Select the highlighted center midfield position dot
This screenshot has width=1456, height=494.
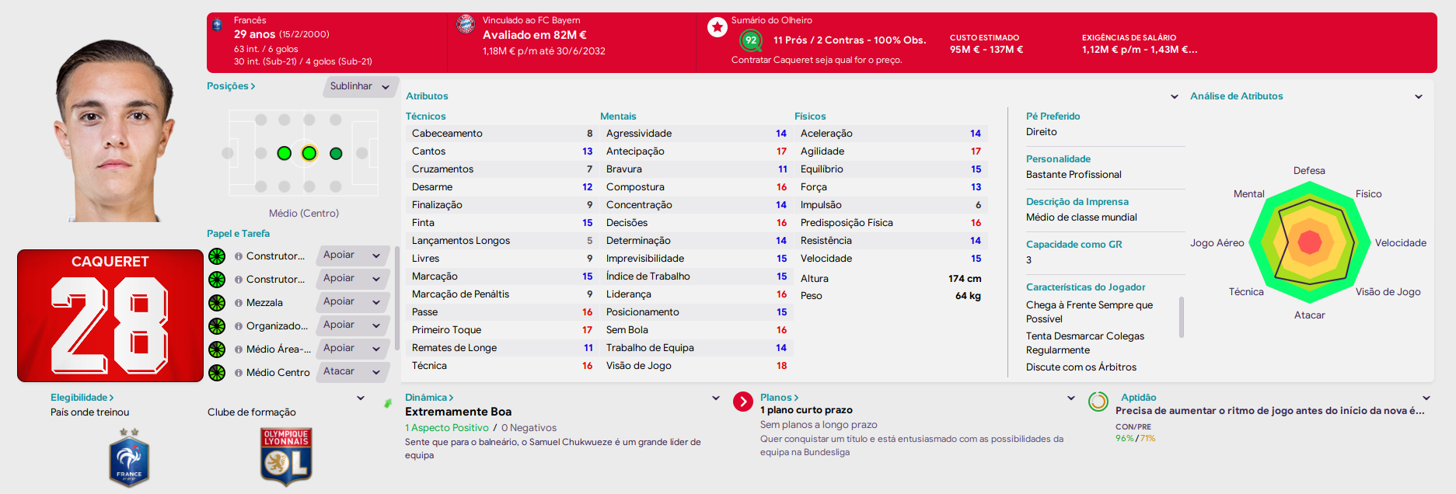309,154
